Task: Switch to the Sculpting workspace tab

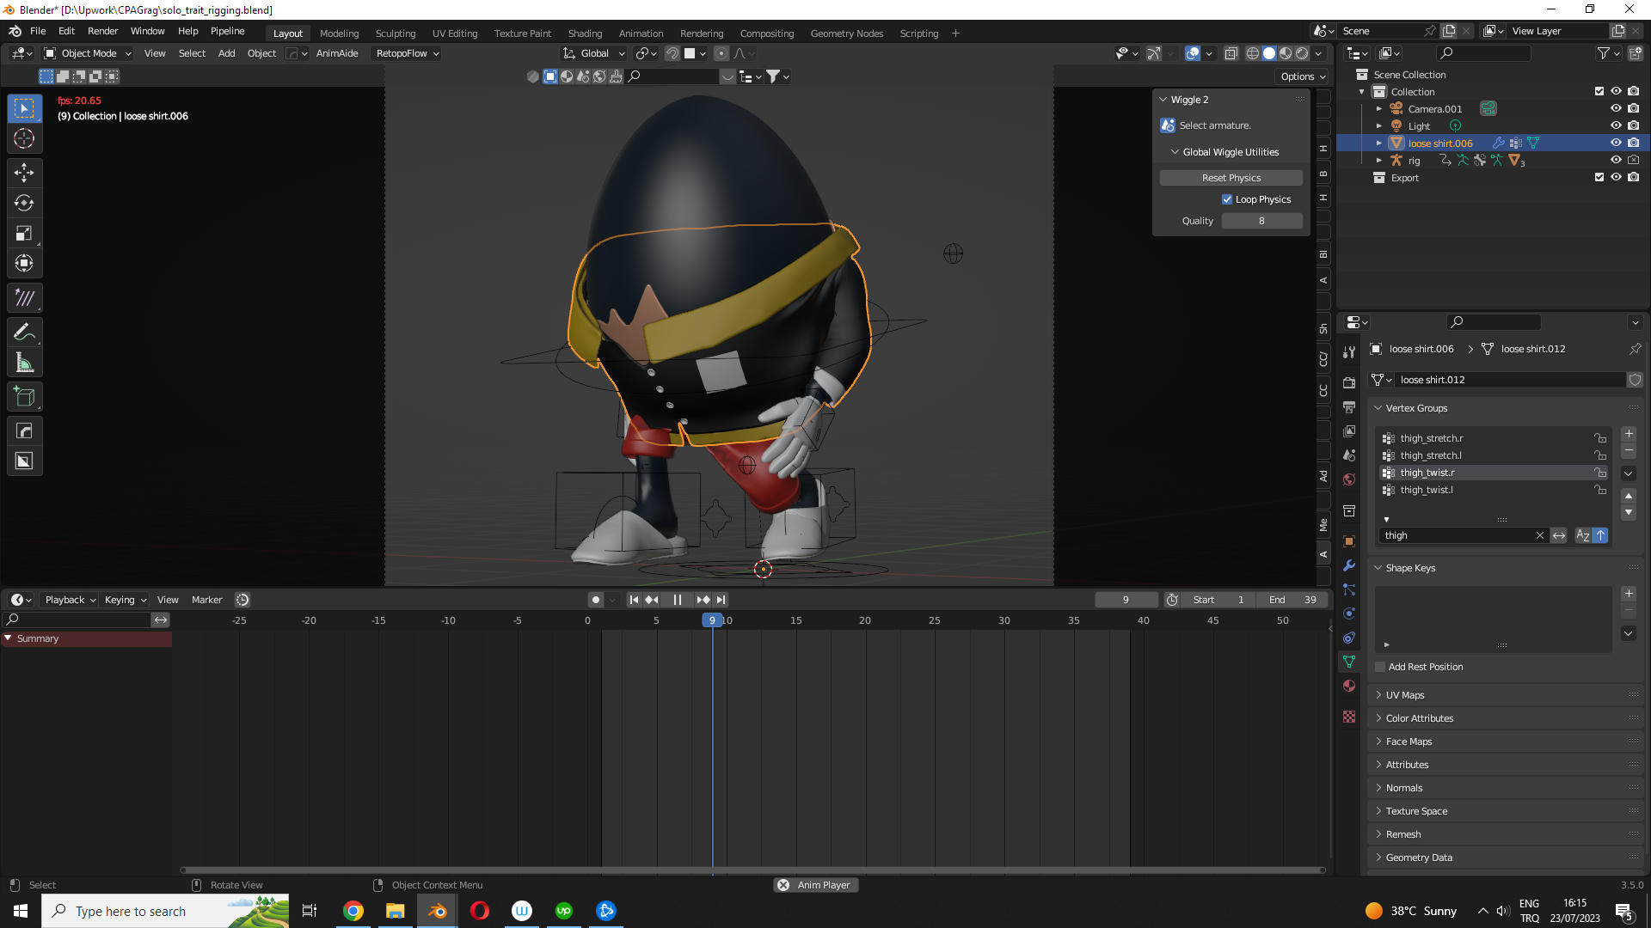Action: coord(395,34)
